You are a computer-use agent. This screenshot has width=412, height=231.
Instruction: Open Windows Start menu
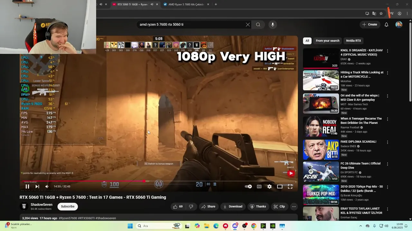[x=130, y=226]
